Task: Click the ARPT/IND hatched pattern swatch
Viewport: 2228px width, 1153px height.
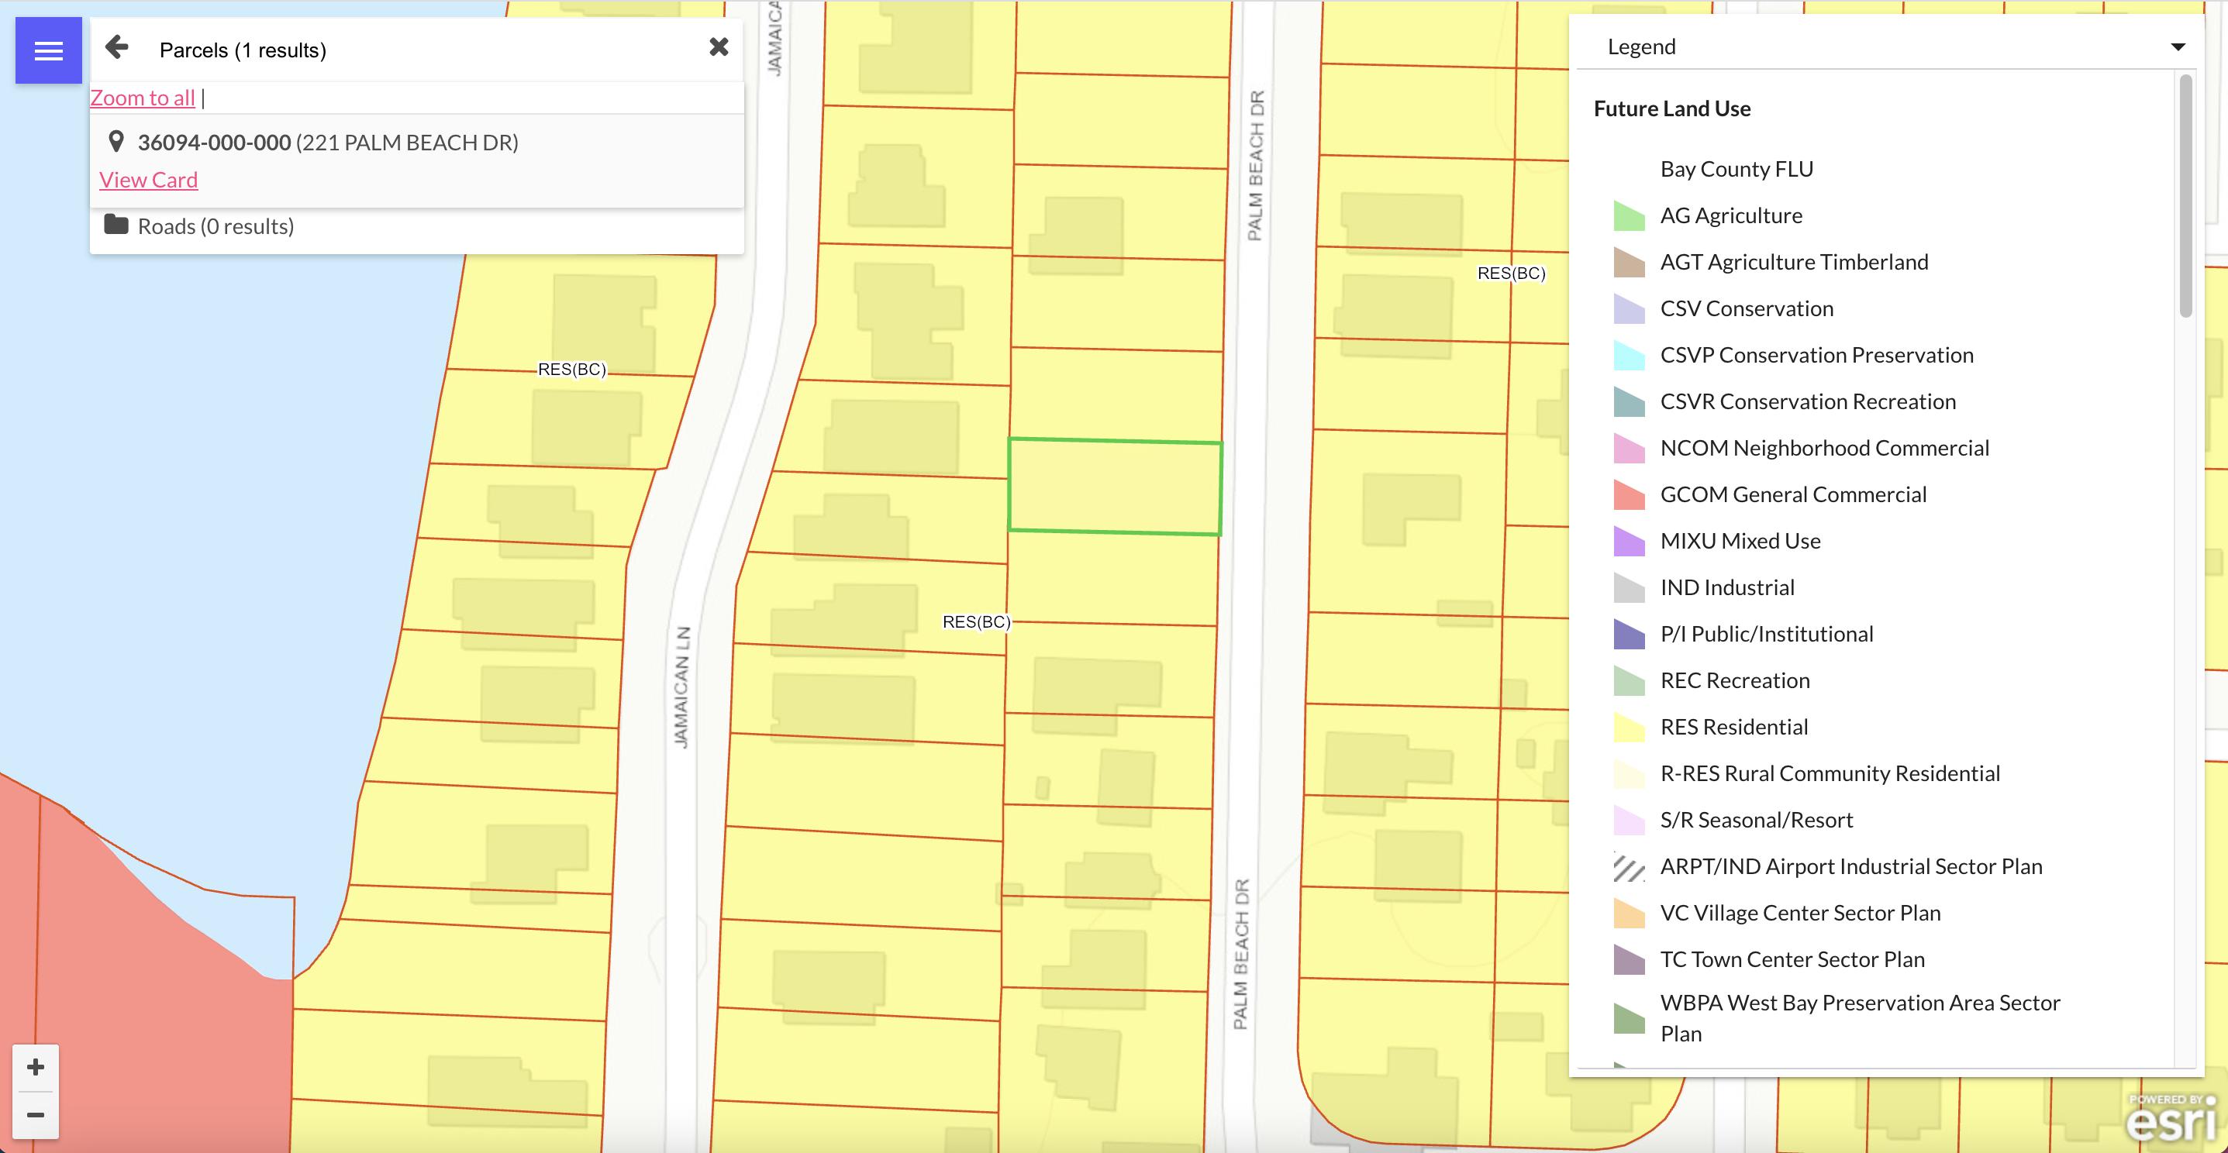Action: [x=1629, y=867]
